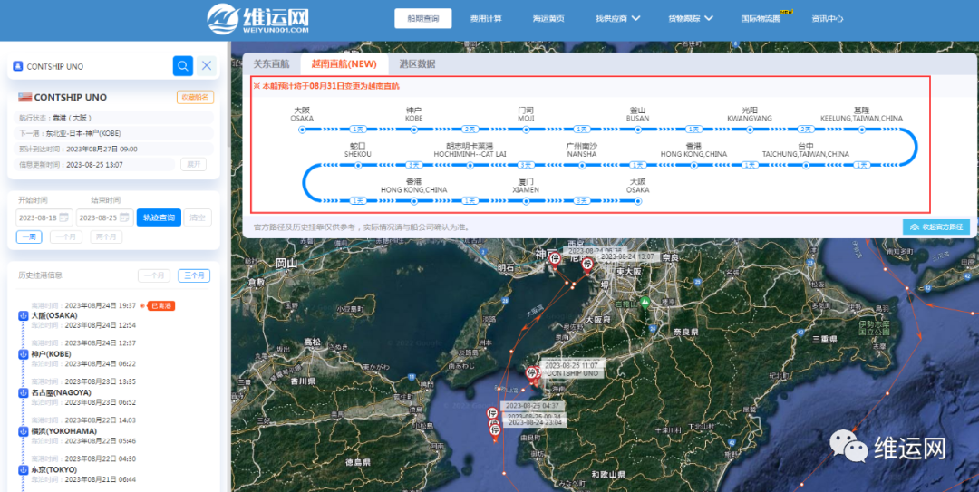Screen dimensions: 979x492
Task: Click SHEKOU node on route line
Action: click(x=358, y=166)
